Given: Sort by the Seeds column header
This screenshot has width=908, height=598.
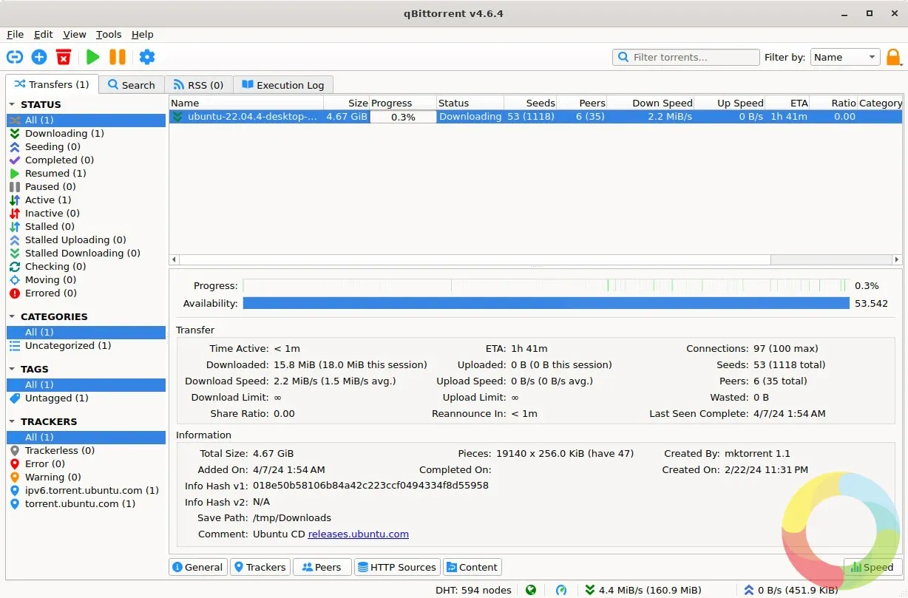Looking at the screenshot, I should pos(529,103).
